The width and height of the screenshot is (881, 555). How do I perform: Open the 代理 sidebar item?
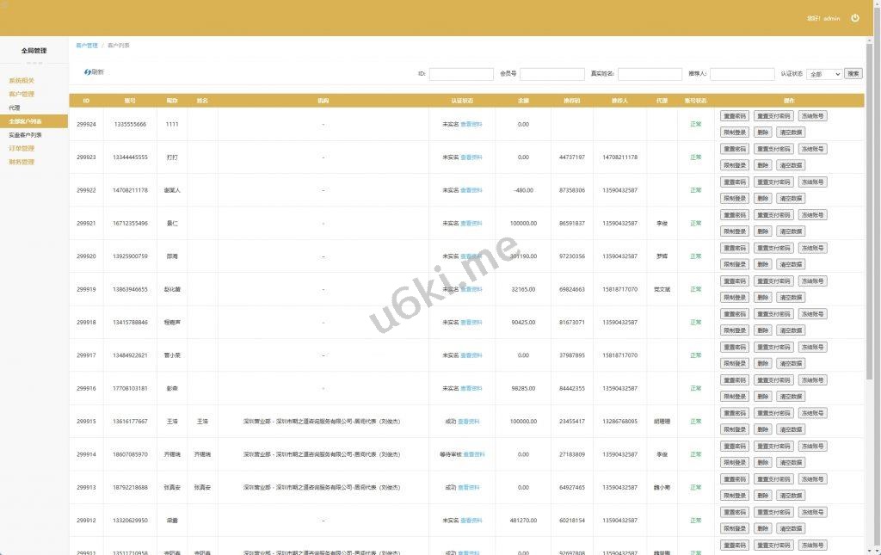[15, 108]
